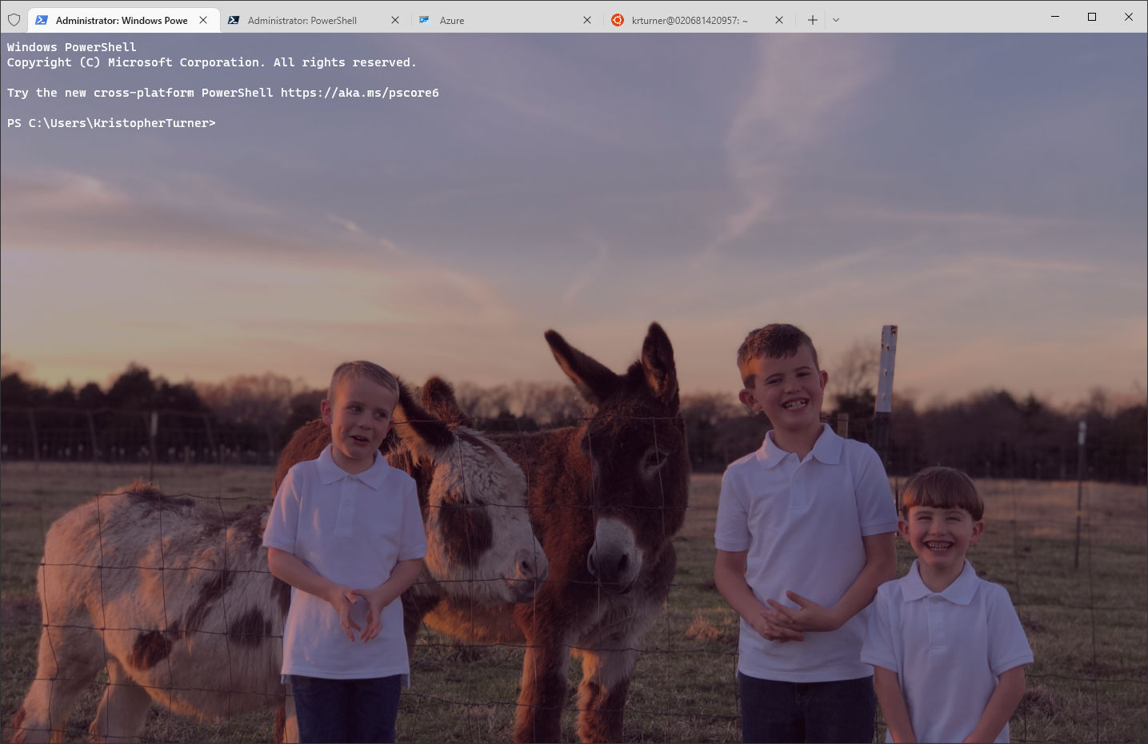Close the Azure tab
This screenshot has height=744, width=1148.
(587, 20)
